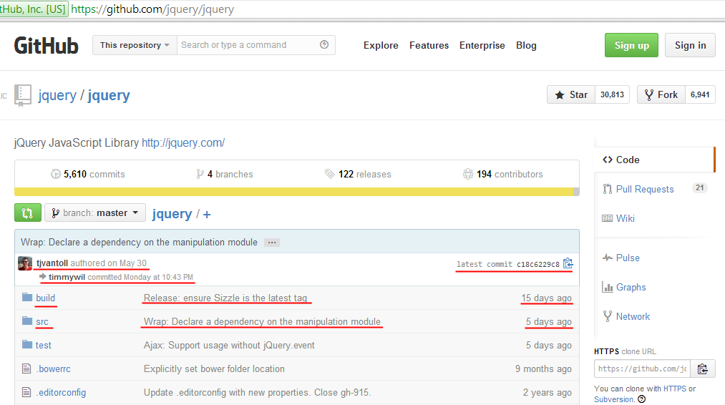The height and width of the screenshot is (405, 725).
Task: Click the Sign in button
Action: point(690,45)
